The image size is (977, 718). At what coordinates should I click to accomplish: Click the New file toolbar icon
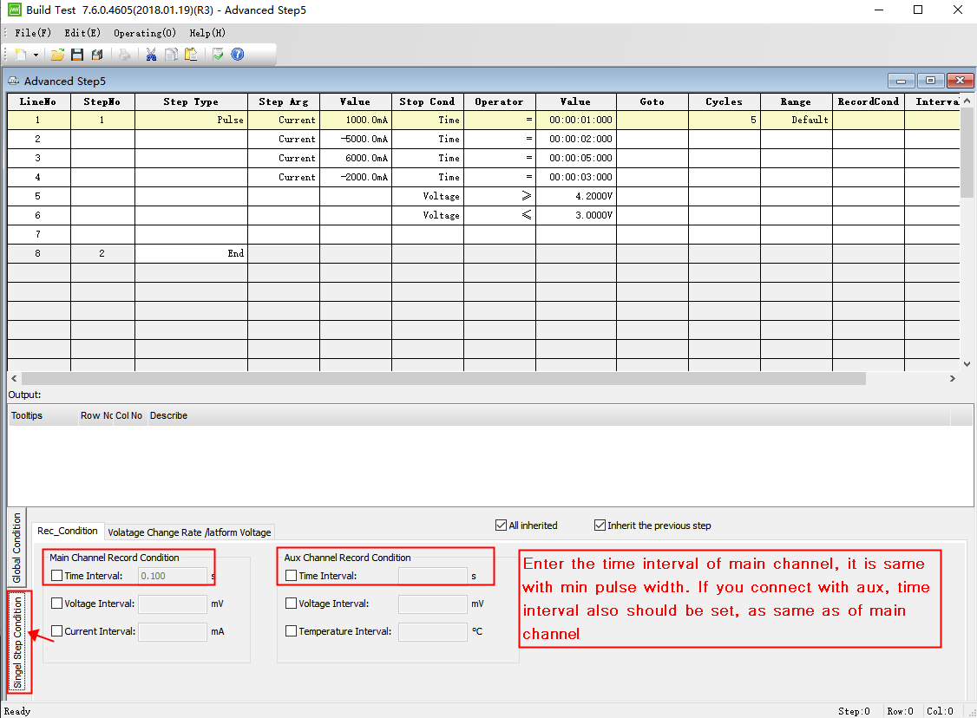[21, 55]
